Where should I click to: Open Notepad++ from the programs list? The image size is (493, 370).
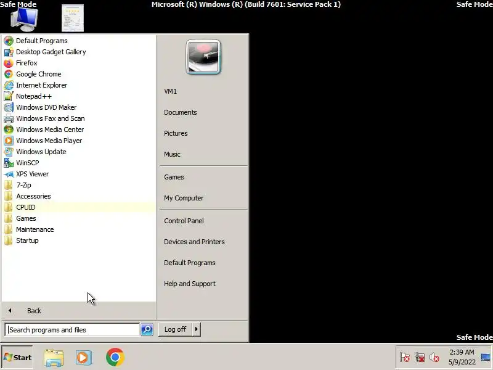click(79, 96)
